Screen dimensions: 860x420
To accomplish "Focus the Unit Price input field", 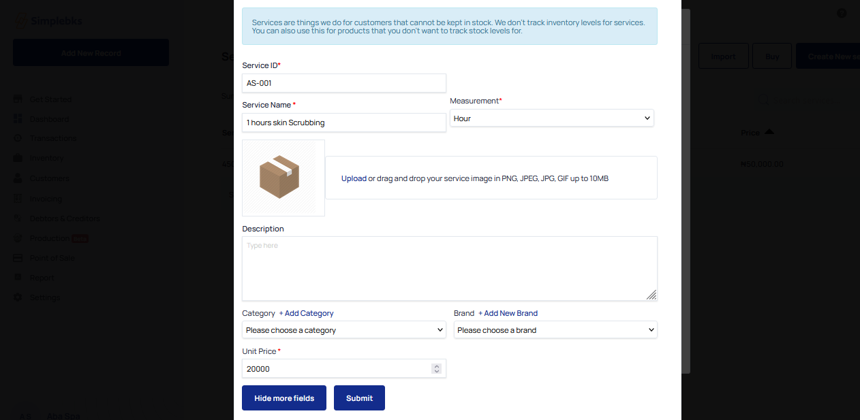I will 344,368.
